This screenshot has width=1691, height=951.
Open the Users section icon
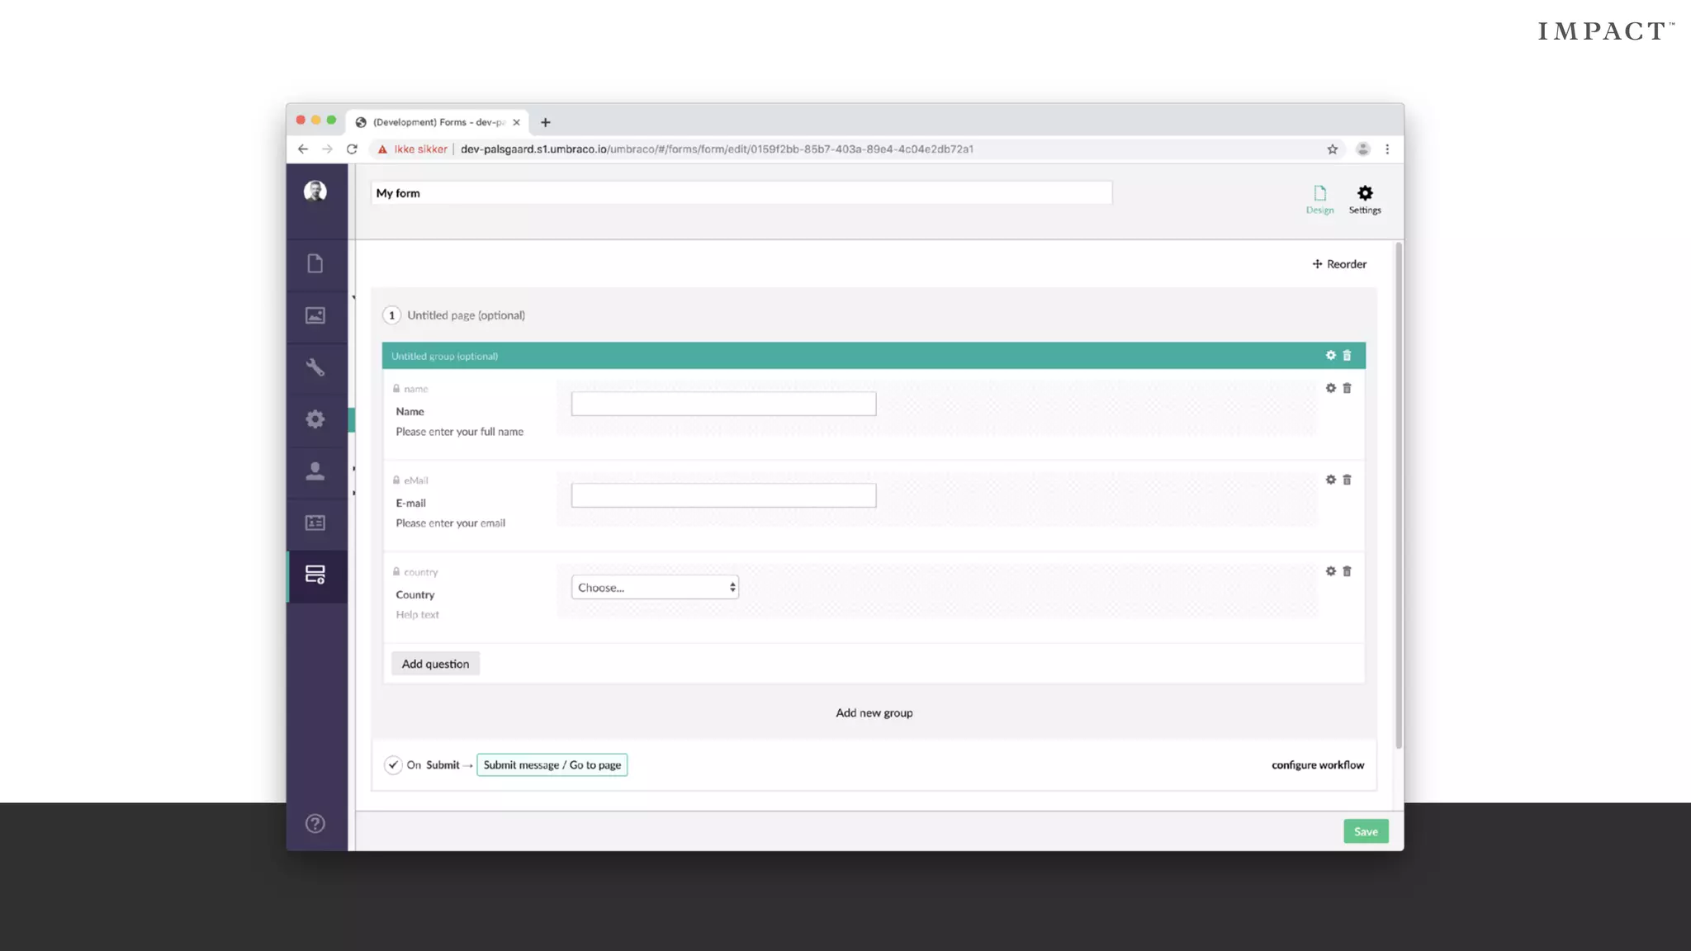(315, 471)
